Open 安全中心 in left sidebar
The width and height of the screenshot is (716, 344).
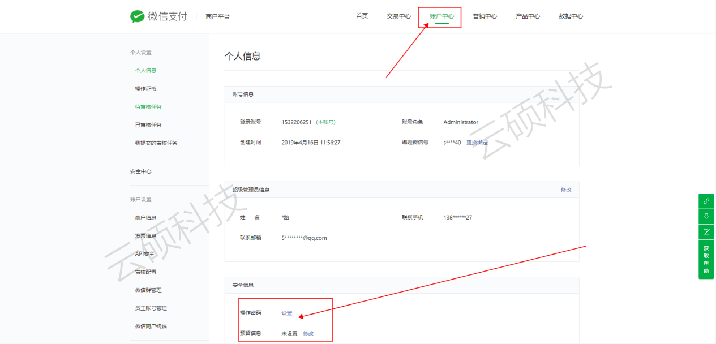tap(140, 171)
